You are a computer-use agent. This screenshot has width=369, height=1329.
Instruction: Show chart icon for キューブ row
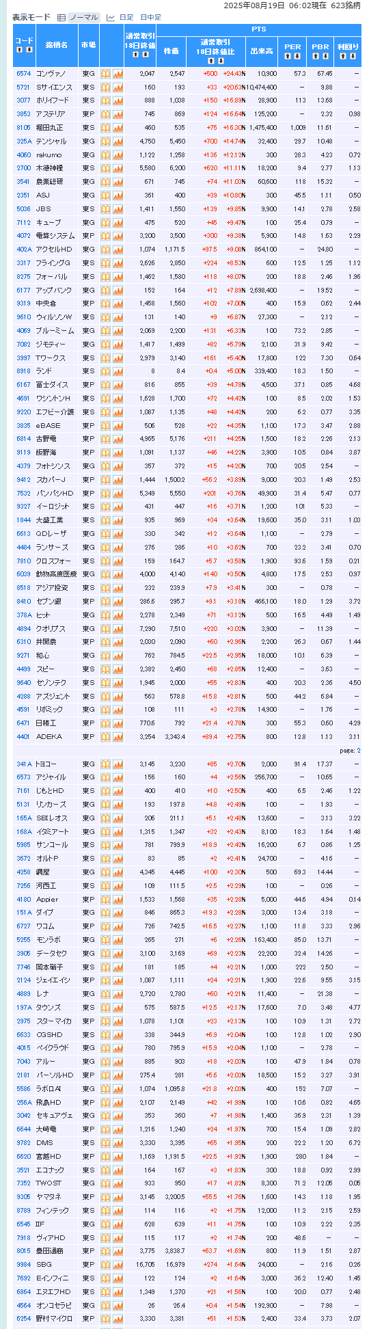coord(118,222)
